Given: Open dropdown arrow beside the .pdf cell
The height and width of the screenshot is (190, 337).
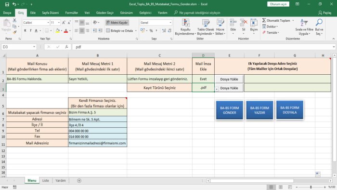Looking at the screenshot, I should click(217, 89).
